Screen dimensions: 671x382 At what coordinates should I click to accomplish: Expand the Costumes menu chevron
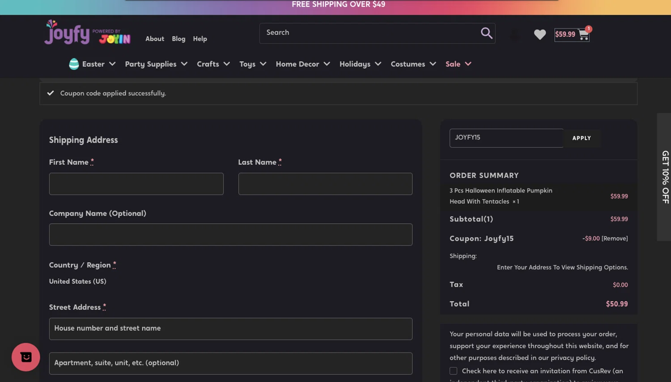pyautogui.click(x=433, y=64)
